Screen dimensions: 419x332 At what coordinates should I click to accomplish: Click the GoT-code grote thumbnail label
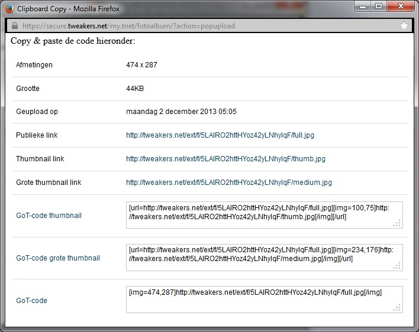click(58, 258)
